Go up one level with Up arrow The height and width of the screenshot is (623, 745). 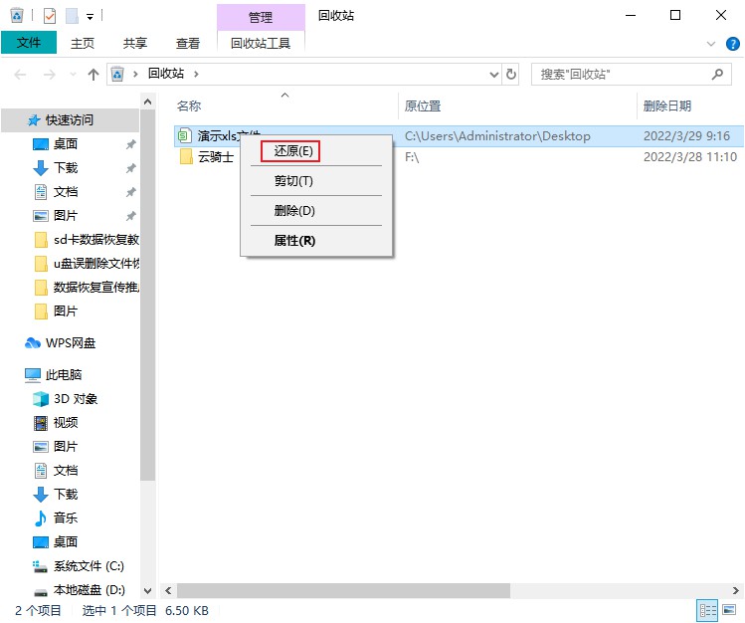(93, 74)
